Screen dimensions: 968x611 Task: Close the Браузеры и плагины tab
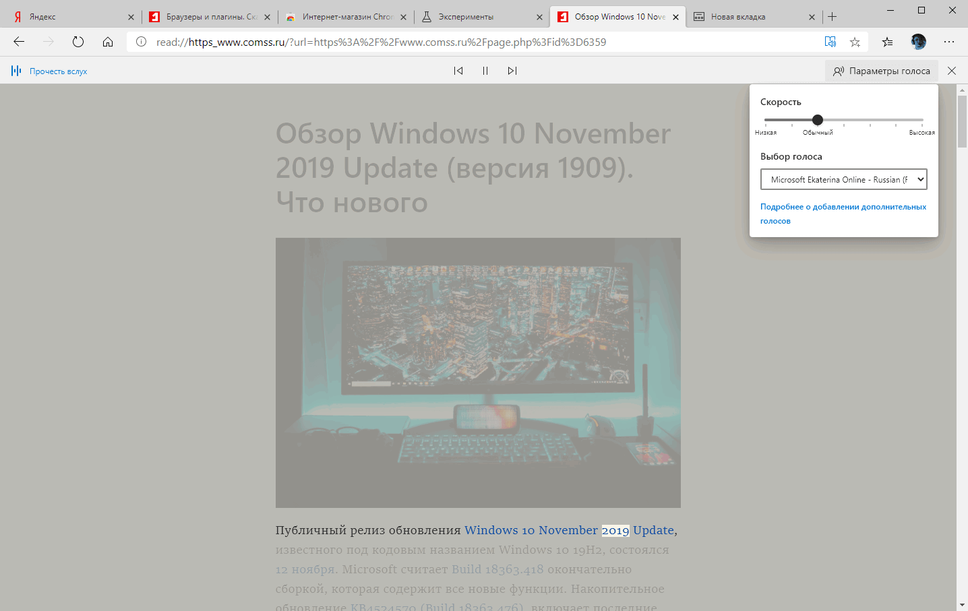coord(267,17)
